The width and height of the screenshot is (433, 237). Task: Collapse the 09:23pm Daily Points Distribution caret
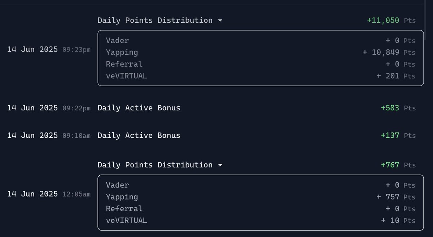tap(220, 21)
